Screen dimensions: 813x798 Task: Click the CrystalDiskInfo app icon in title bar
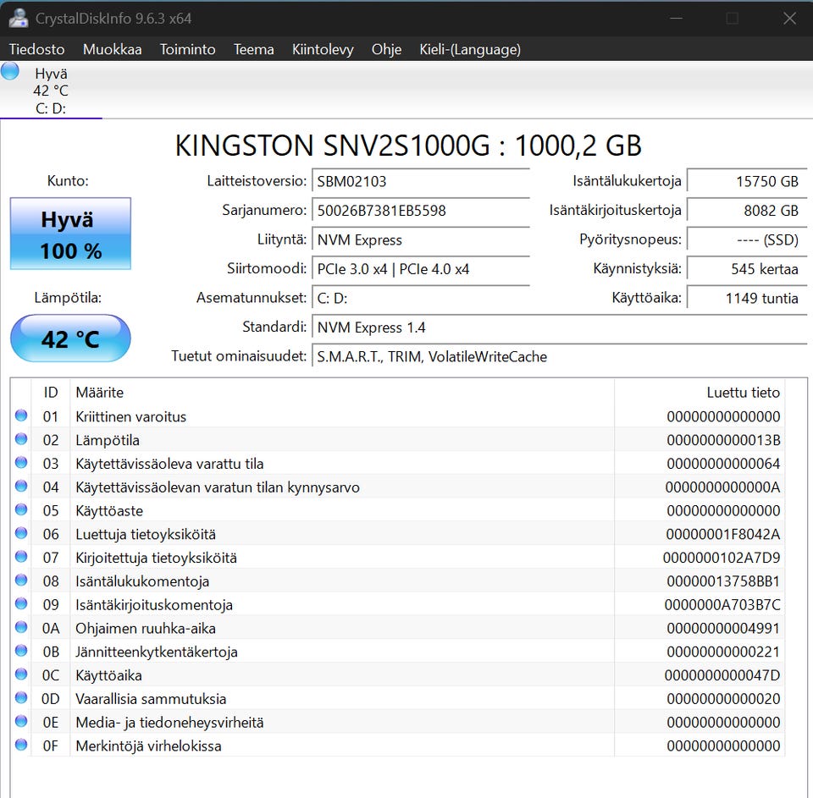tap(19, 18)
